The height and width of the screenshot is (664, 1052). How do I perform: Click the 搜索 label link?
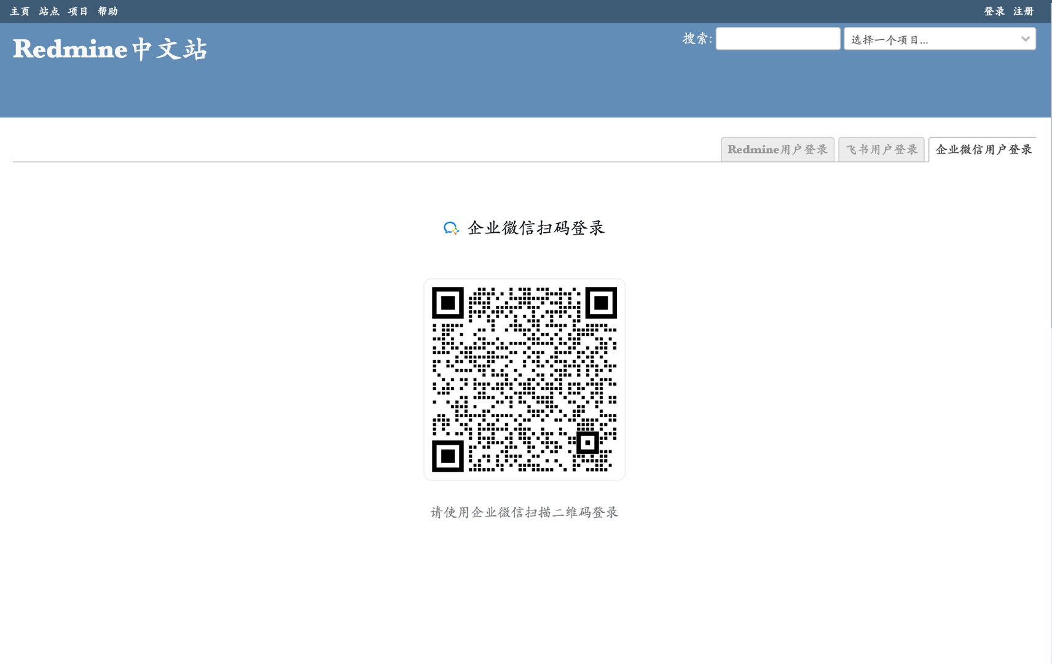tap(695, 39)
